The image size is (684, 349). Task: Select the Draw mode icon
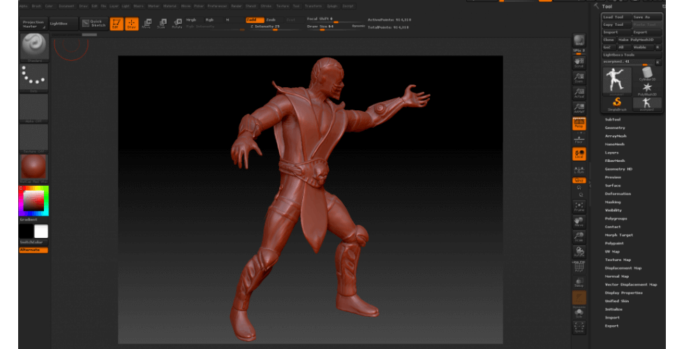click(131, 24)
